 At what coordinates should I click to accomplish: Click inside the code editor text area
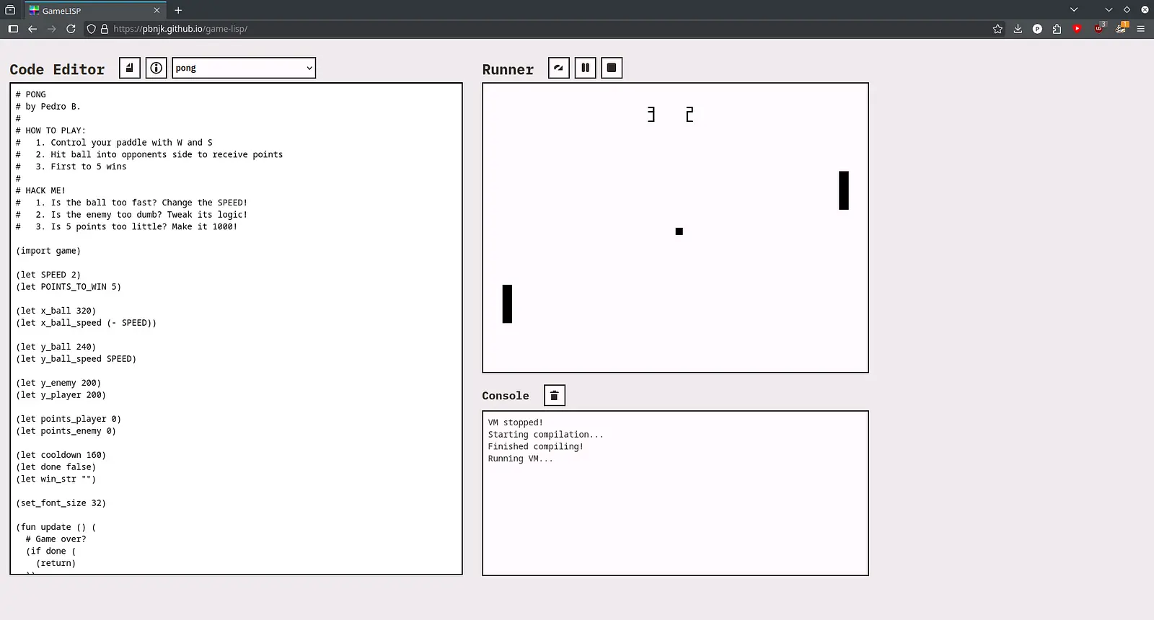tap(288, 360)
